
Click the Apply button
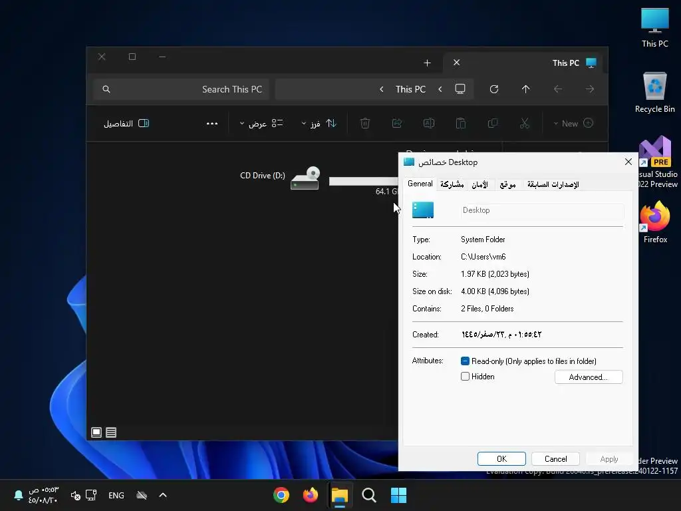[x=609, y=459]
